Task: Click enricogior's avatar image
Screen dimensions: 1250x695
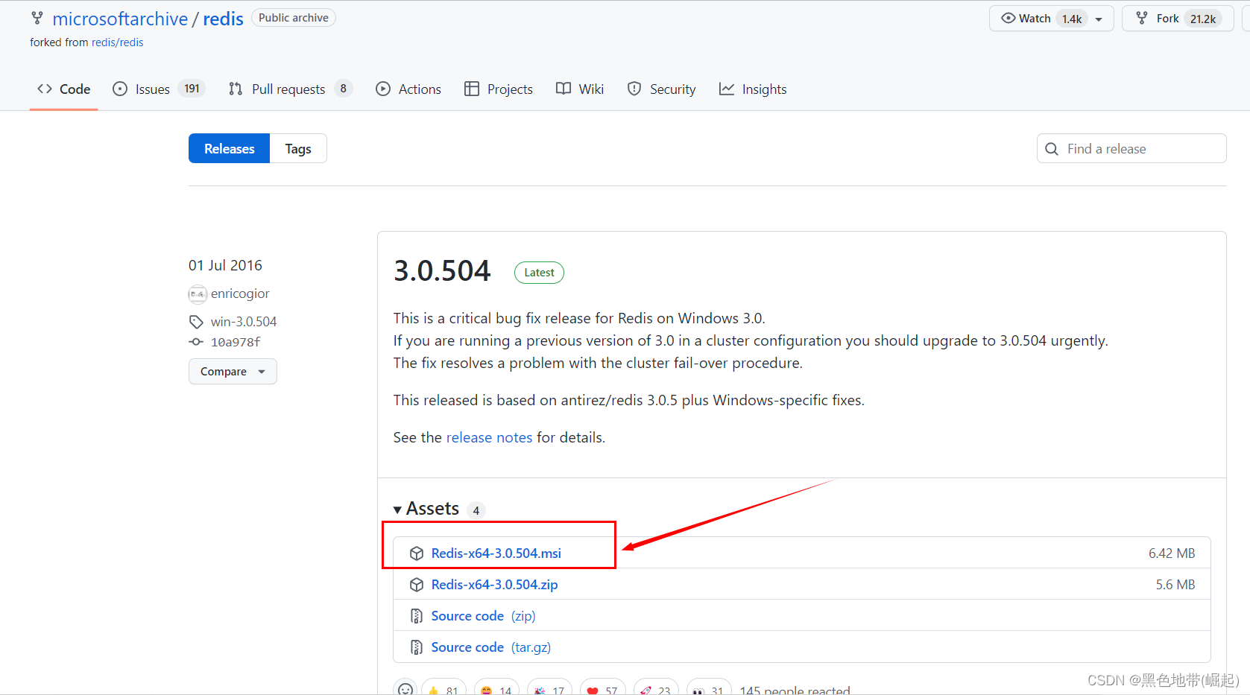Action: point(197,293)
